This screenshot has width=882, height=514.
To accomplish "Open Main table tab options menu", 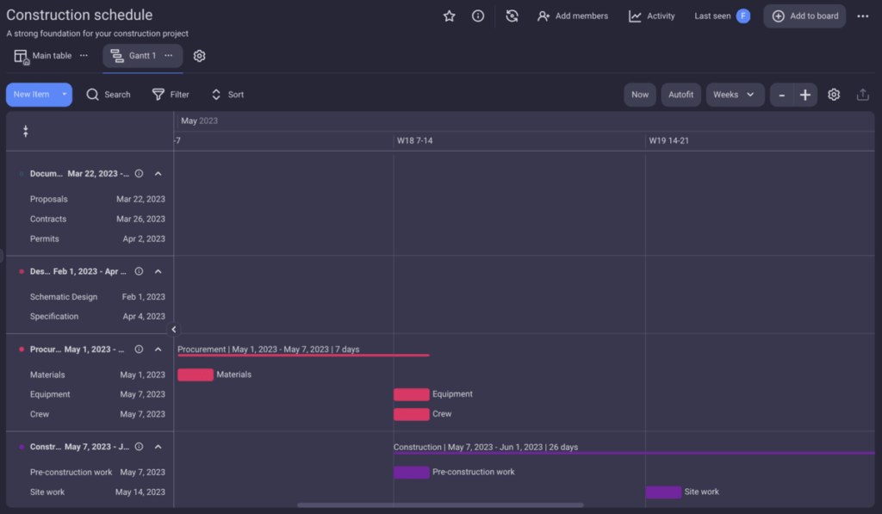I will (x=84, y=56).
